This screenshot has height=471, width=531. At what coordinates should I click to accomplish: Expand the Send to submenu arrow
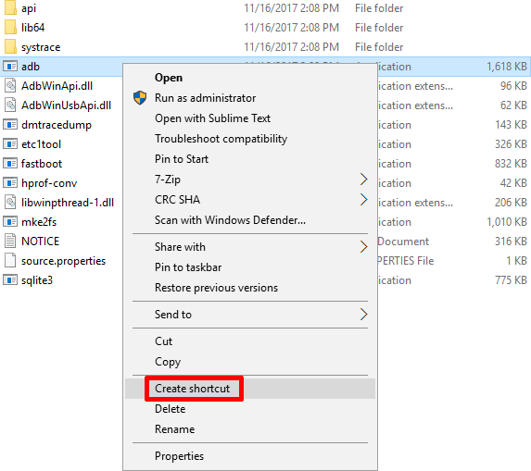363,314
